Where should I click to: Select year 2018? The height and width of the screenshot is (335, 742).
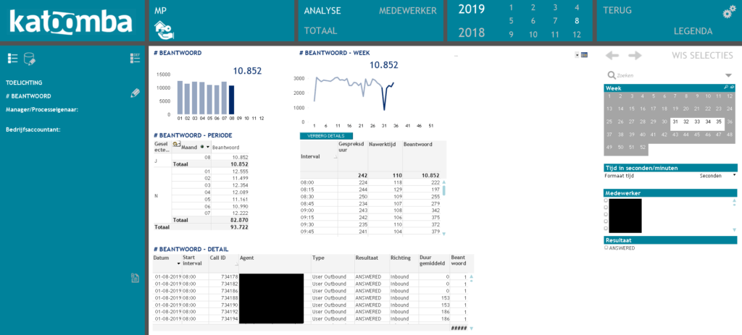(x=471, y=33)
